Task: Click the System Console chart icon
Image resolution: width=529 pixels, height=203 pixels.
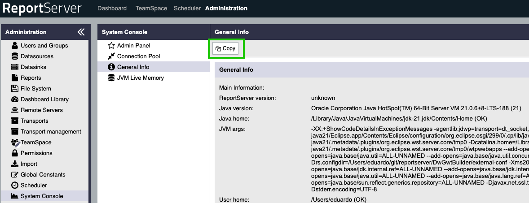Action: tap(15, 196)
